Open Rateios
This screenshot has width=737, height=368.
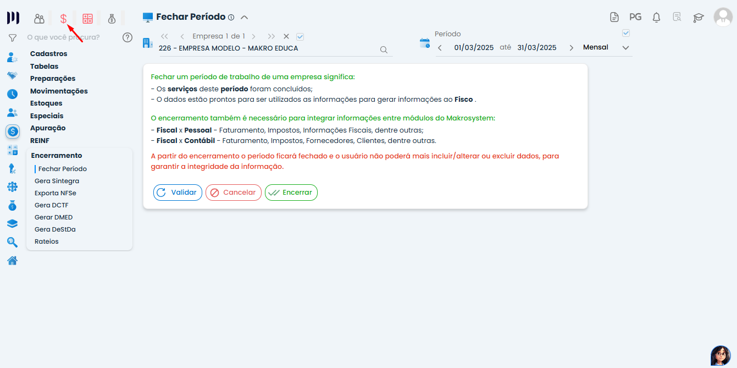(46, 241)
